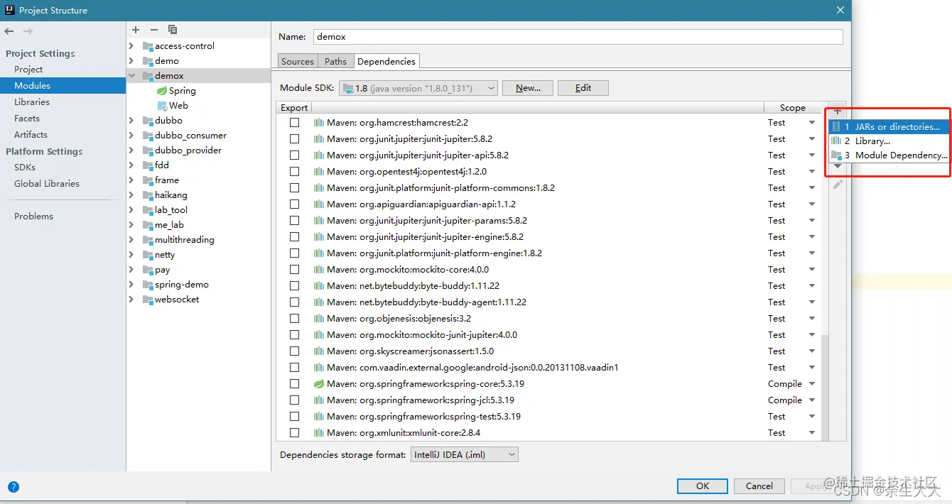The width and height of the screenshot is (952, 504).
Task: Click the spring-core library leaf icon
Action: pyautogui.click(x=319, y=384)
